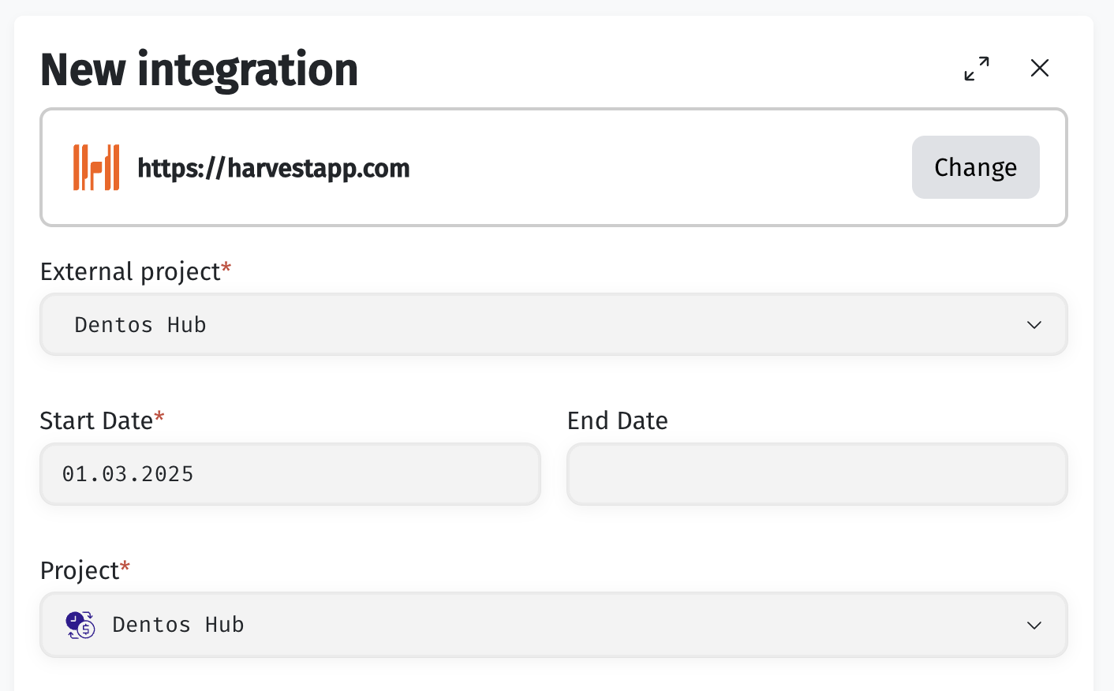Click the Project field label

click(80, 570)
